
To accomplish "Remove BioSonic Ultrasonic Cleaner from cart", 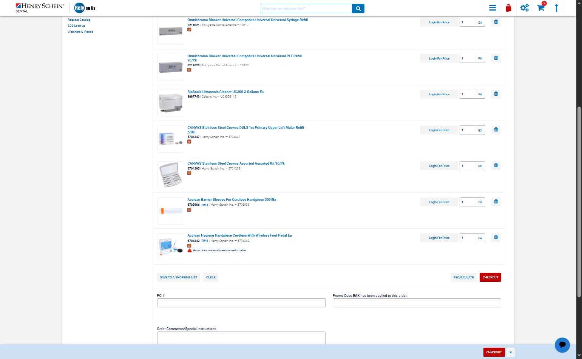I will point(496,94).
